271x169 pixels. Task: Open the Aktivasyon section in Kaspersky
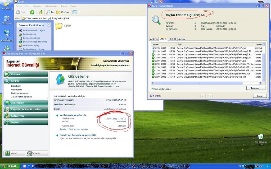(x=26, y=116)
